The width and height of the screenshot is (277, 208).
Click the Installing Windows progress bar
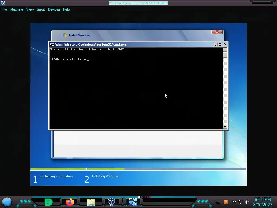[x=167, y=169]
